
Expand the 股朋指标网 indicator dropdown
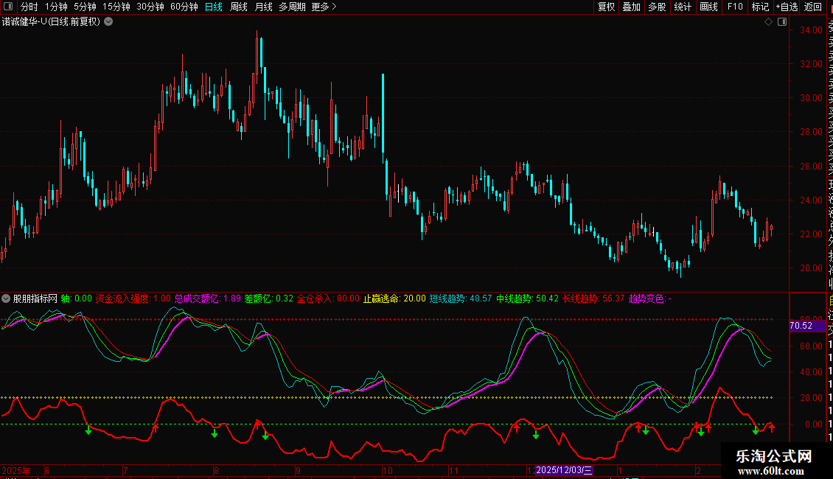pos(7,298)
